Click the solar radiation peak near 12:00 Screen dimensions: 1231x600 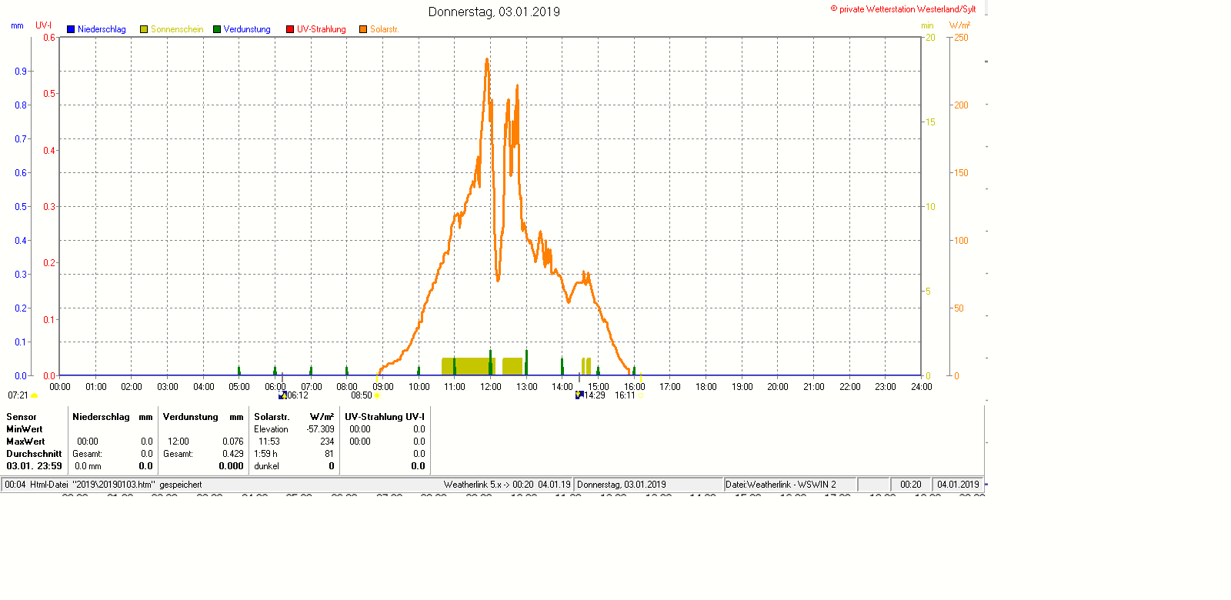click(487, 60)
